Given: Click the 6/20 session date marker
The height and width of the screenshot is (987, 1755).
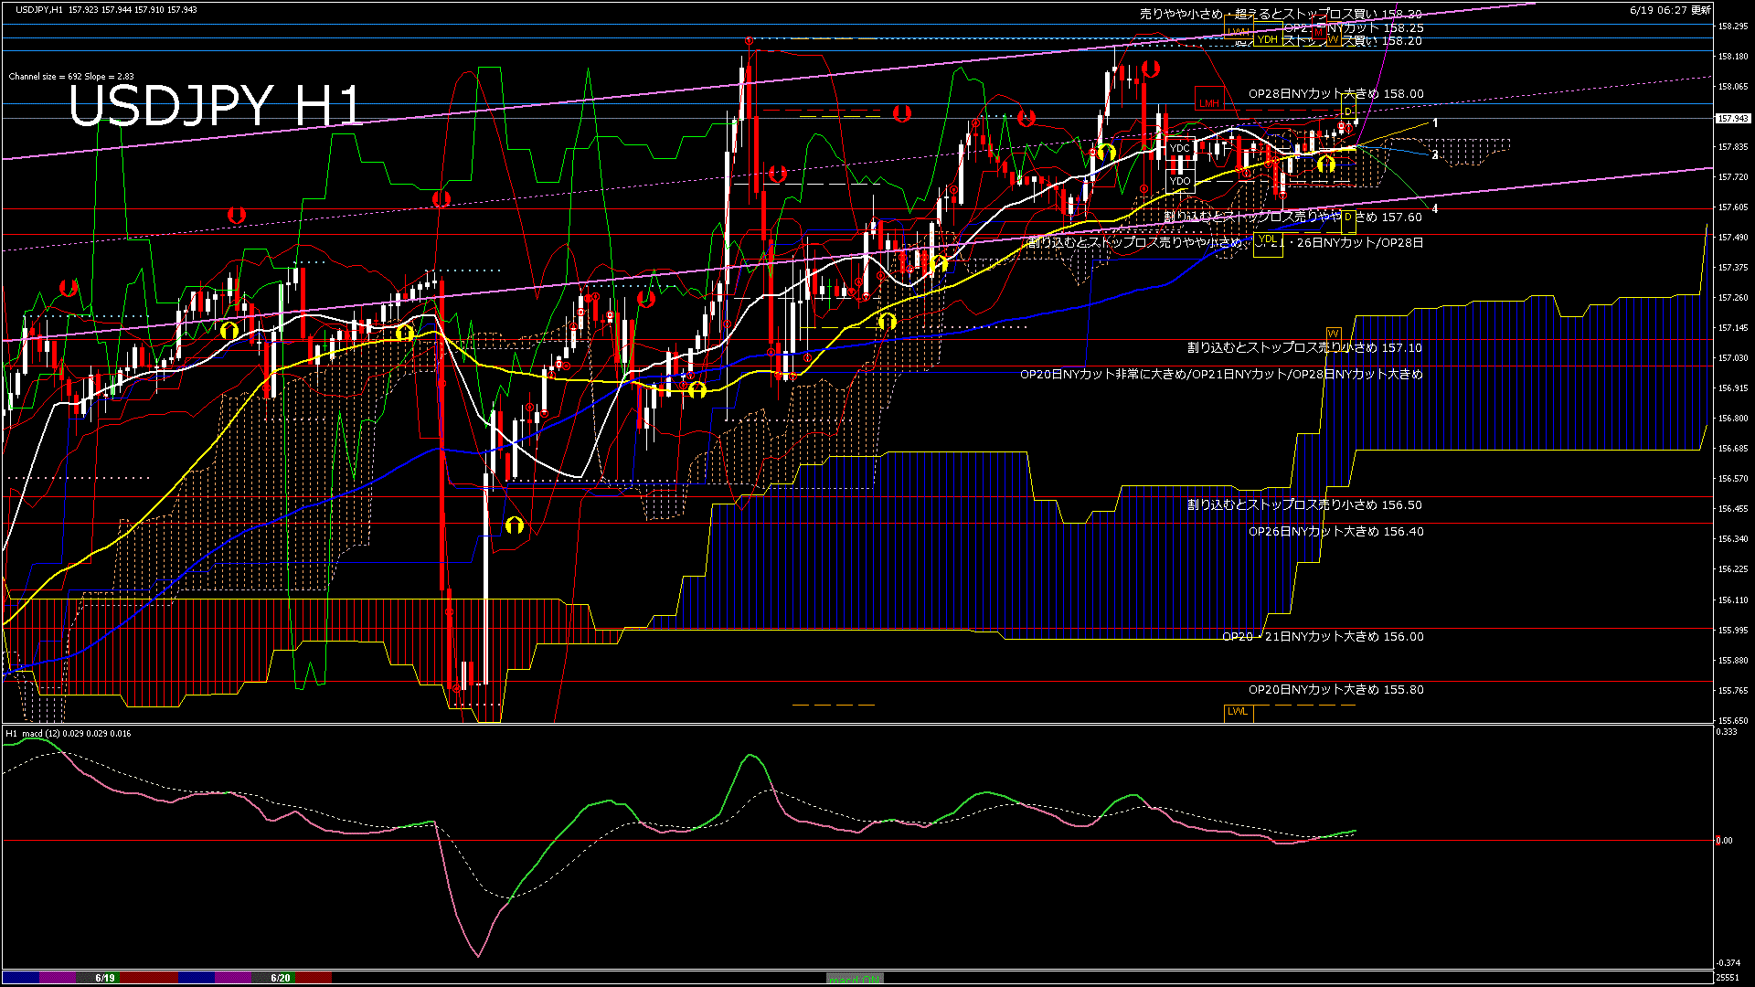Looking at the screenshot, I should (x=280, y=978).
